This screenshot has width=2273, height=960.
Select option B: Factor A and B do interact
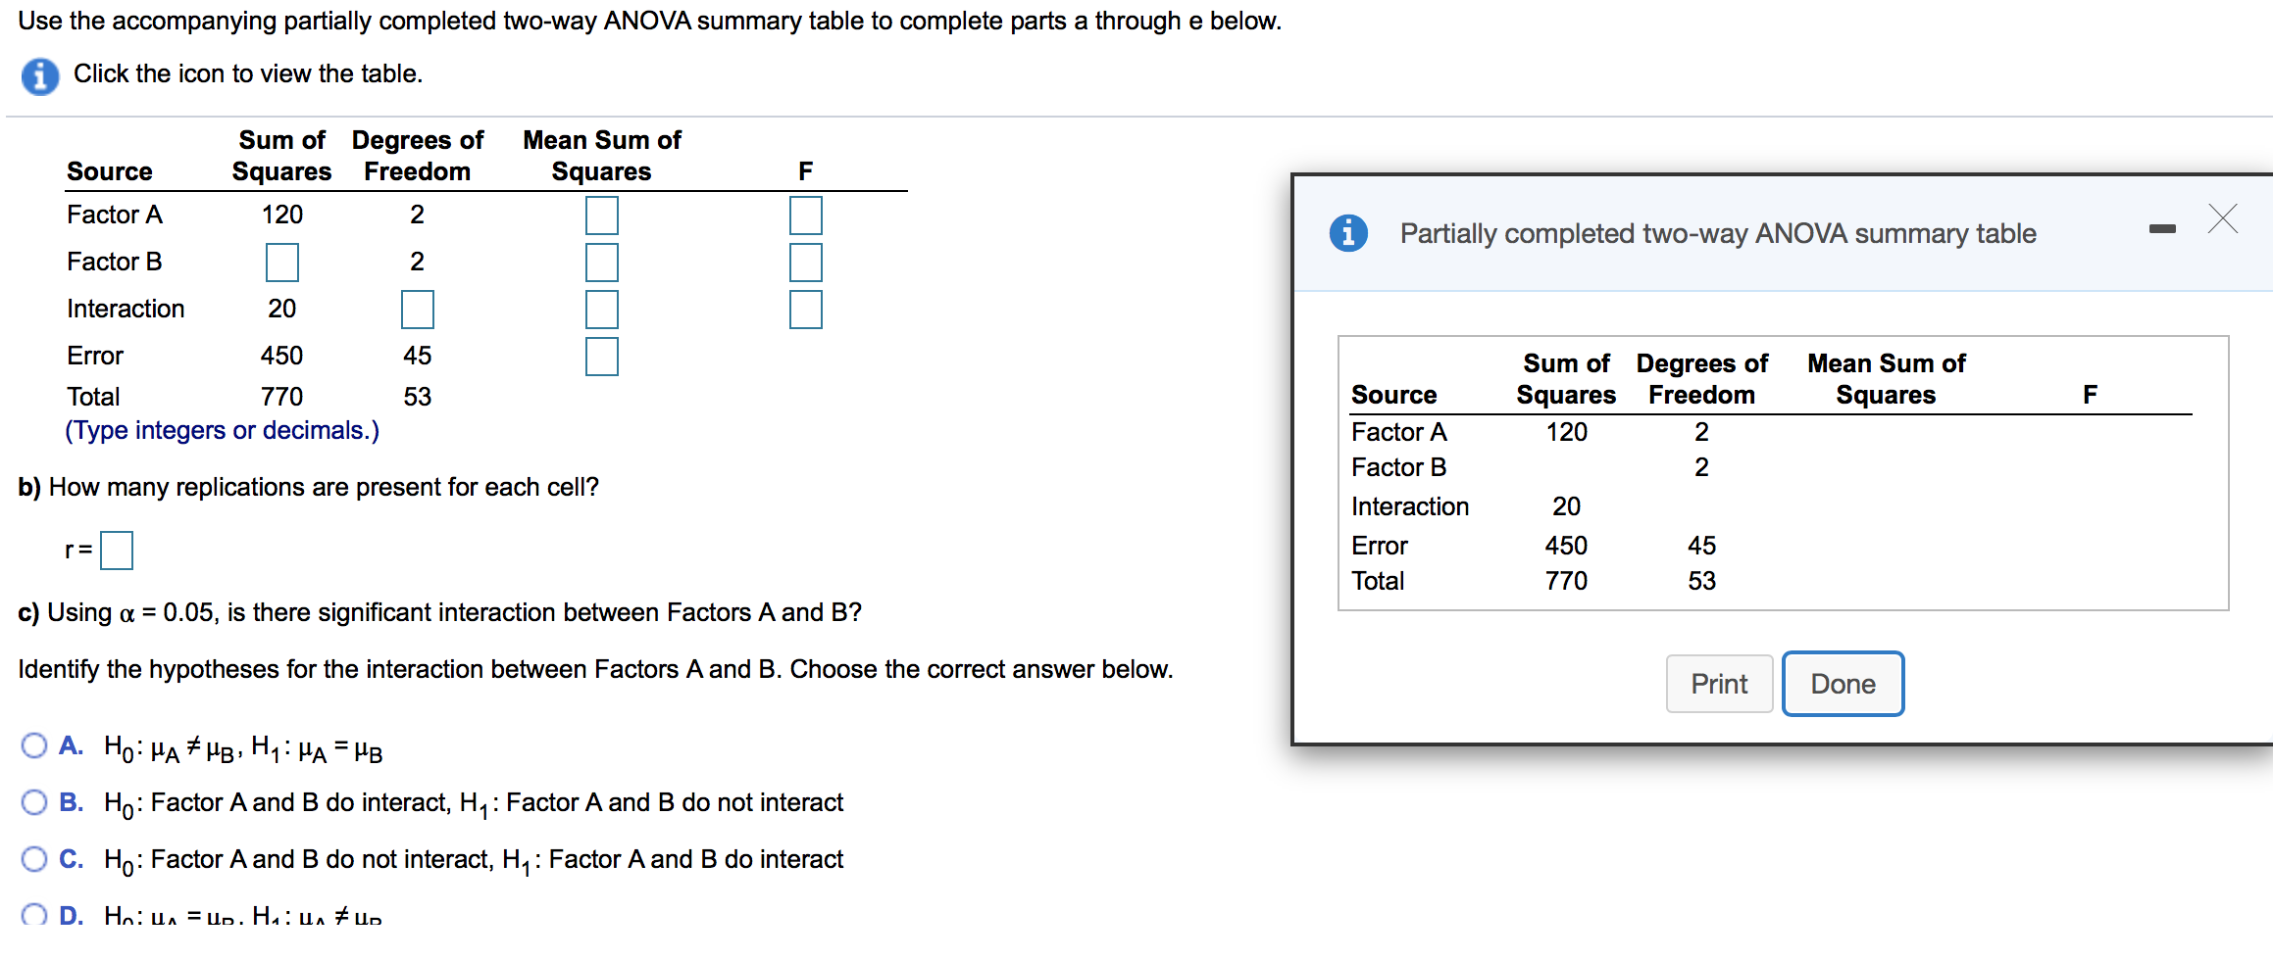click(34, 802)
